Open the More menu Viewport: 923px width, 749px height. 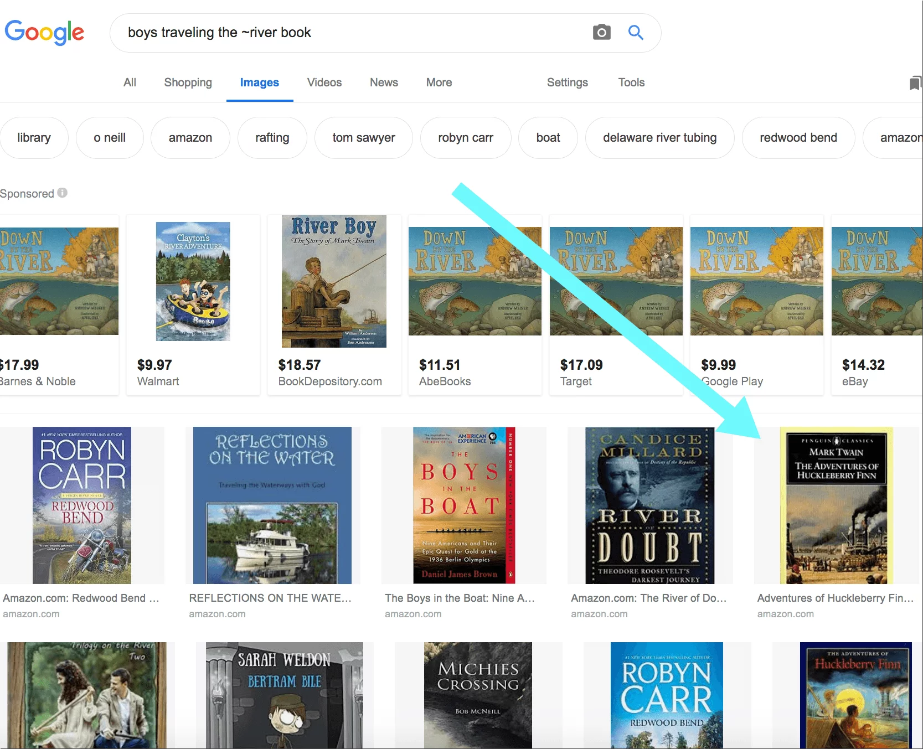click(x=439, y=82)
